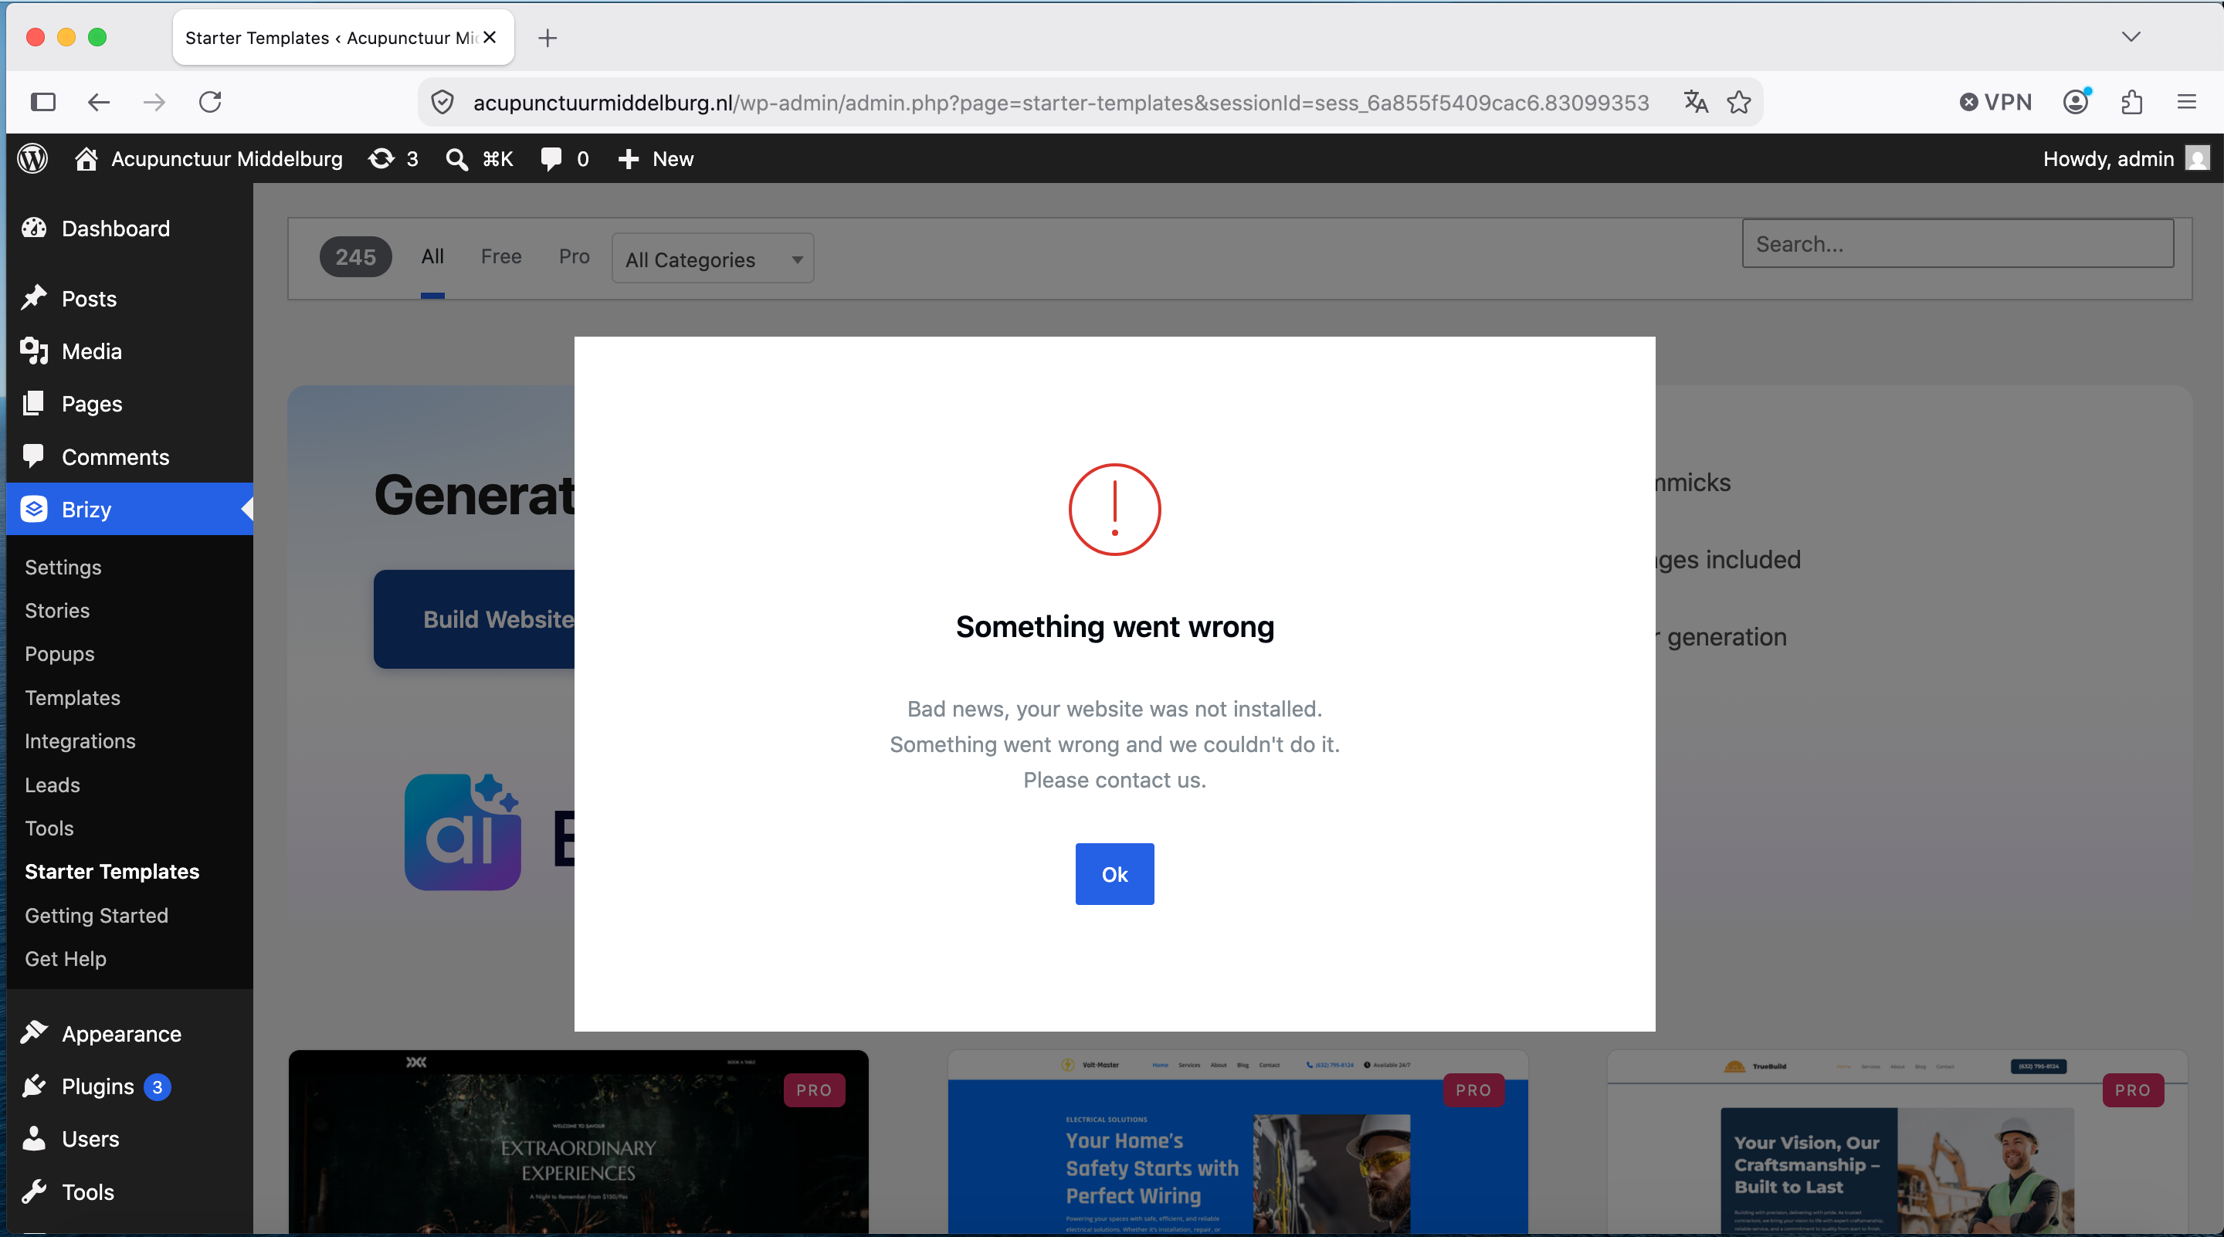Open the admin bar search ⌘K
2224x1237 pixels.
click(x=479, y=159)
